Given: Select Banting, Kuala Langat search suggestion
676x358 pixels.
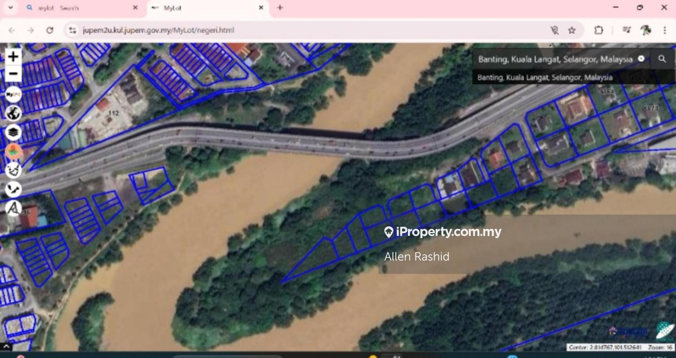Looking at the screenshot, I should coord(545,78).
